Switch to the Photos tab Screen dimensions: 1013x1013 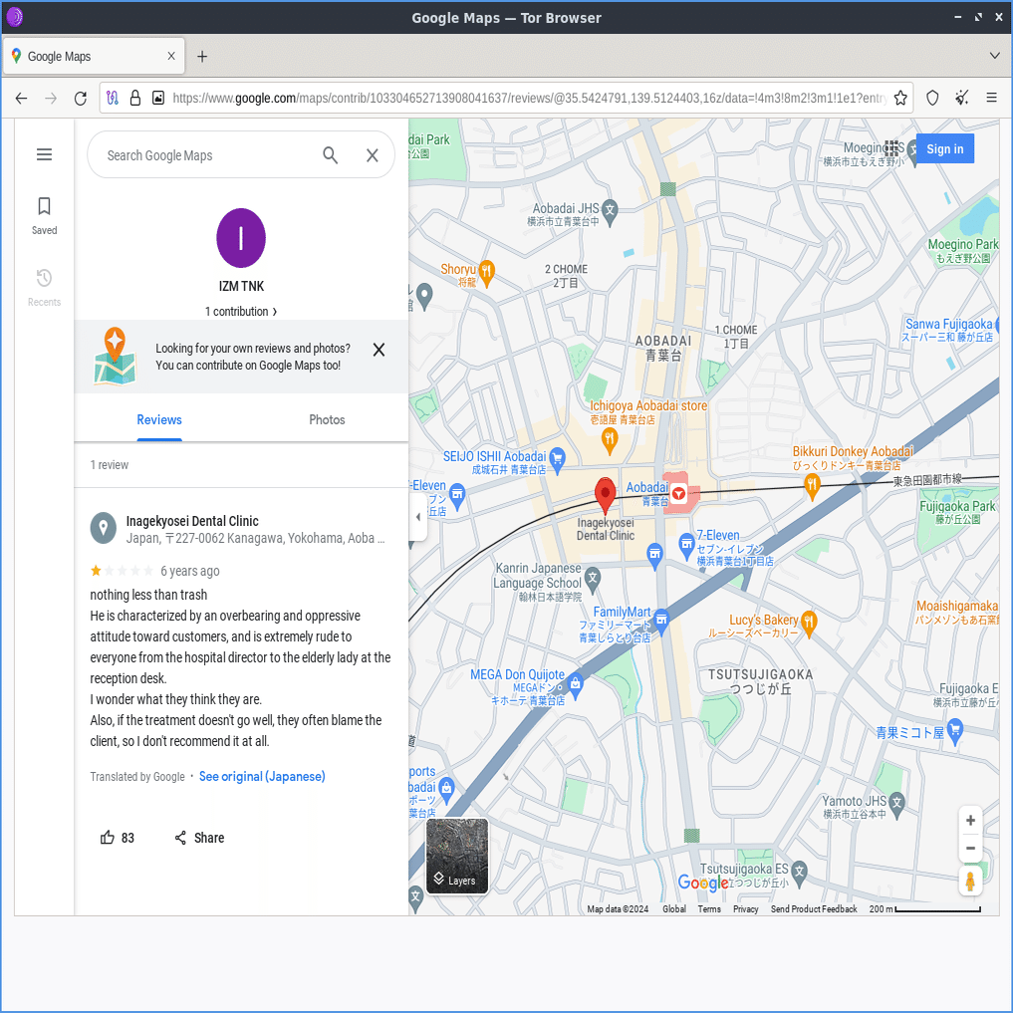click(327, 420)
